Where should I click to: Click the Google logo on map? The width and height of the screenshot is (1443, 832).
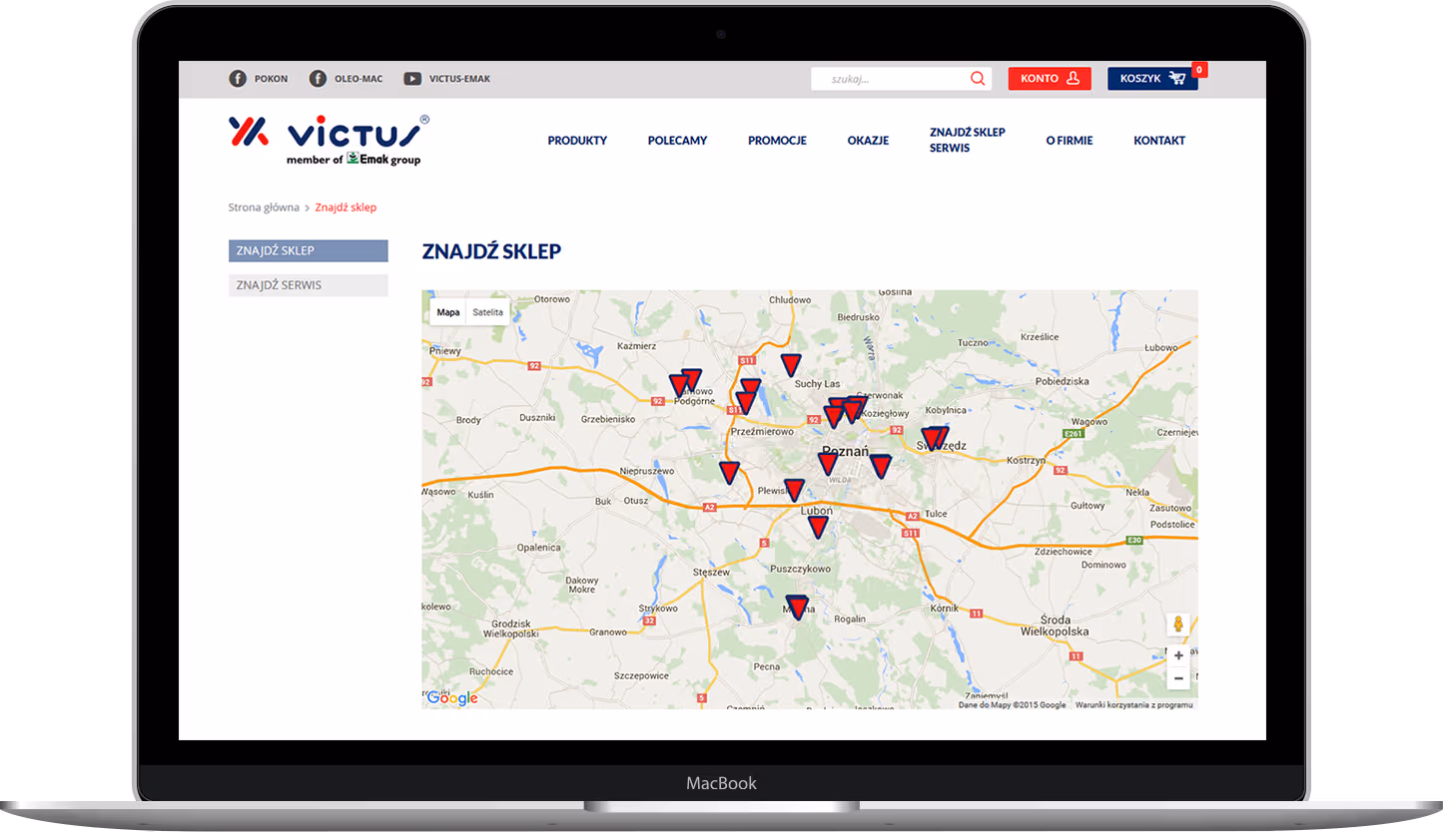[452, 698]
